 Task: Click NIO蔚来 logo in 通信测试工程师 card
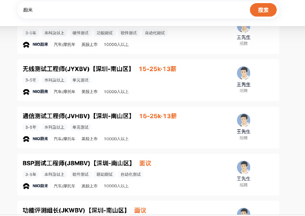coord(35,139)
